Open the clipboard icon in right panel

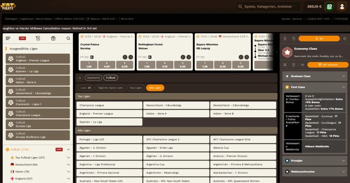285,39
